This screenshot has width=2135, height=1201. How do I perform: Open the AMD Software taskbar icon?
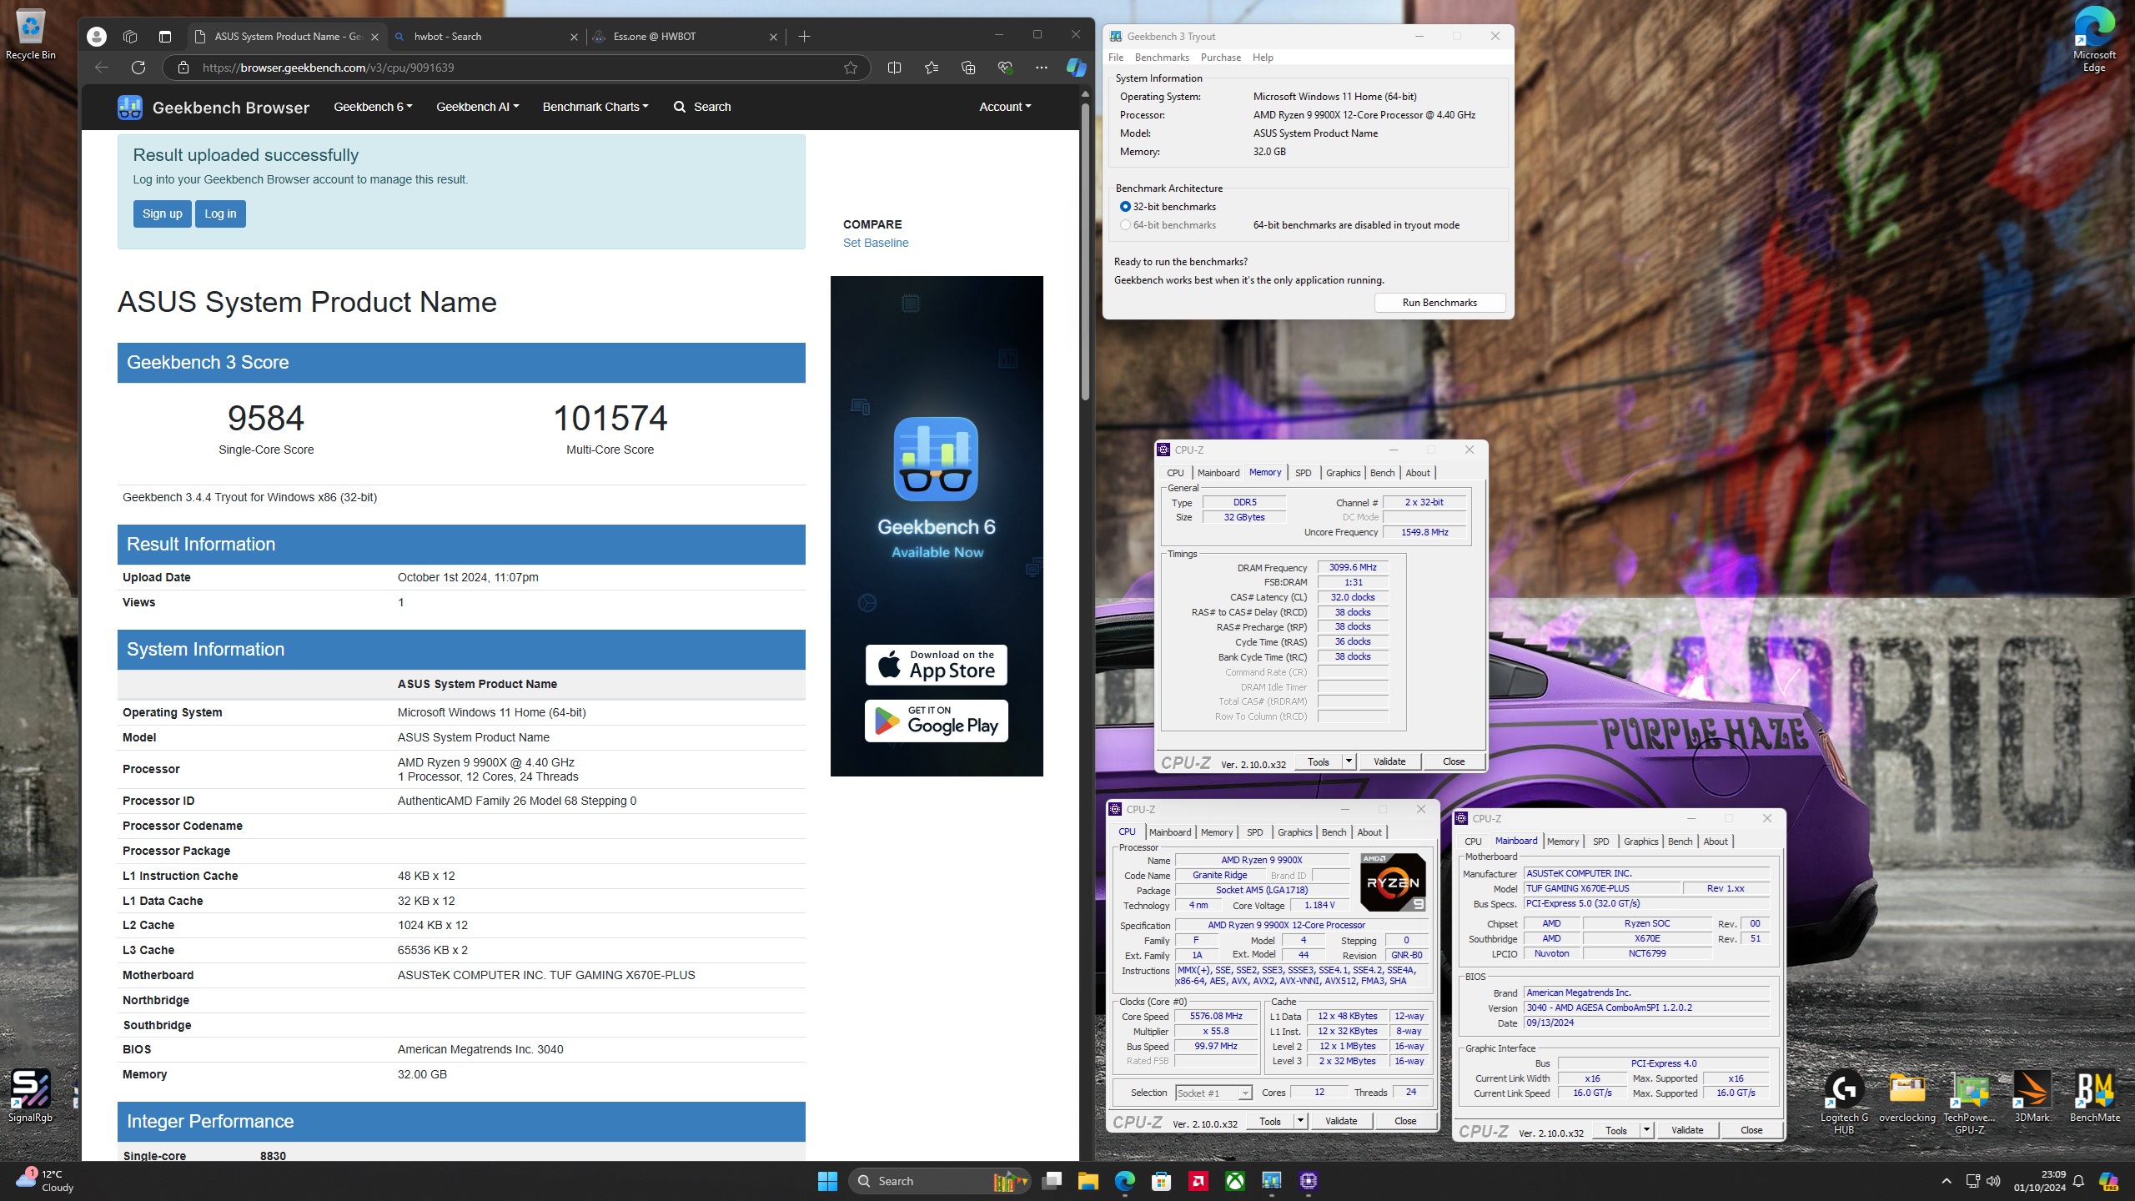[x=1198, y=1181]
